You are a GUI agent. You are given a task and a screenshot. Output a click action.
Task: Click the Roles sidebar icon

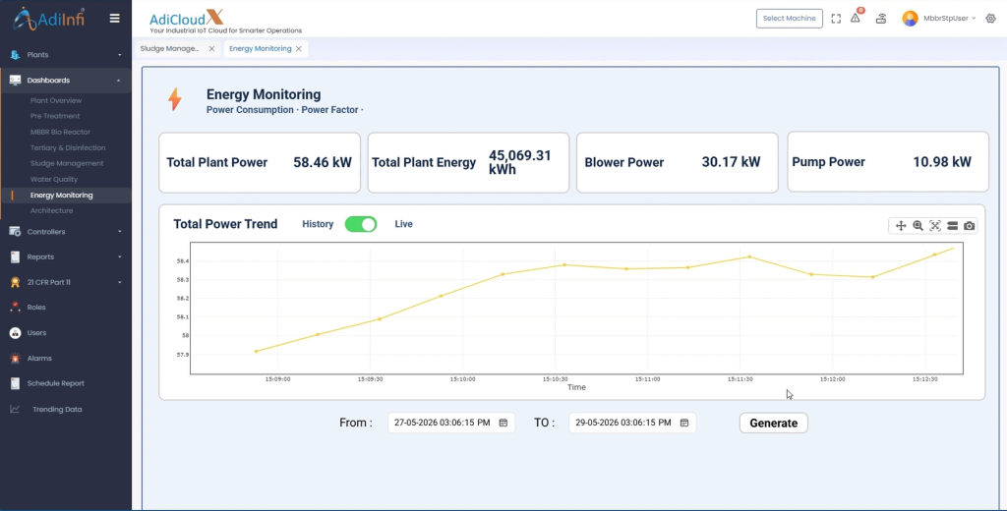tap(15, 308)
